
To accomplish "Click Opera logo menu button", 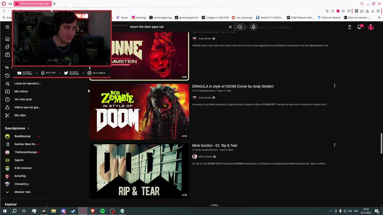I will (x=4, y=4).
